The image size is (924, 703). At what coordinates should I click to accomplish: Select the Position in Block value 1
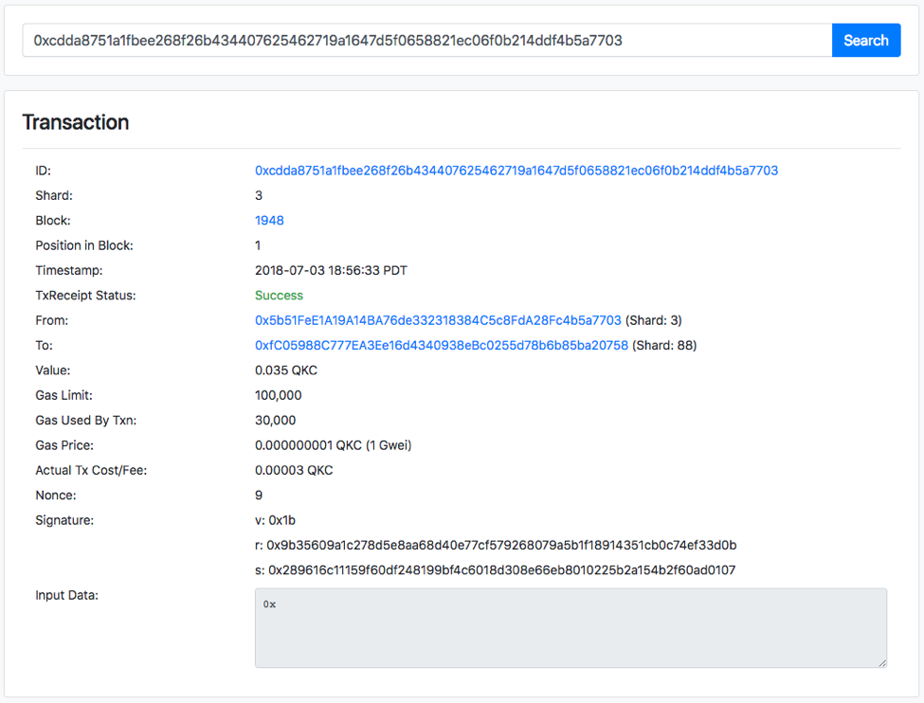click(x=258, y=245)
